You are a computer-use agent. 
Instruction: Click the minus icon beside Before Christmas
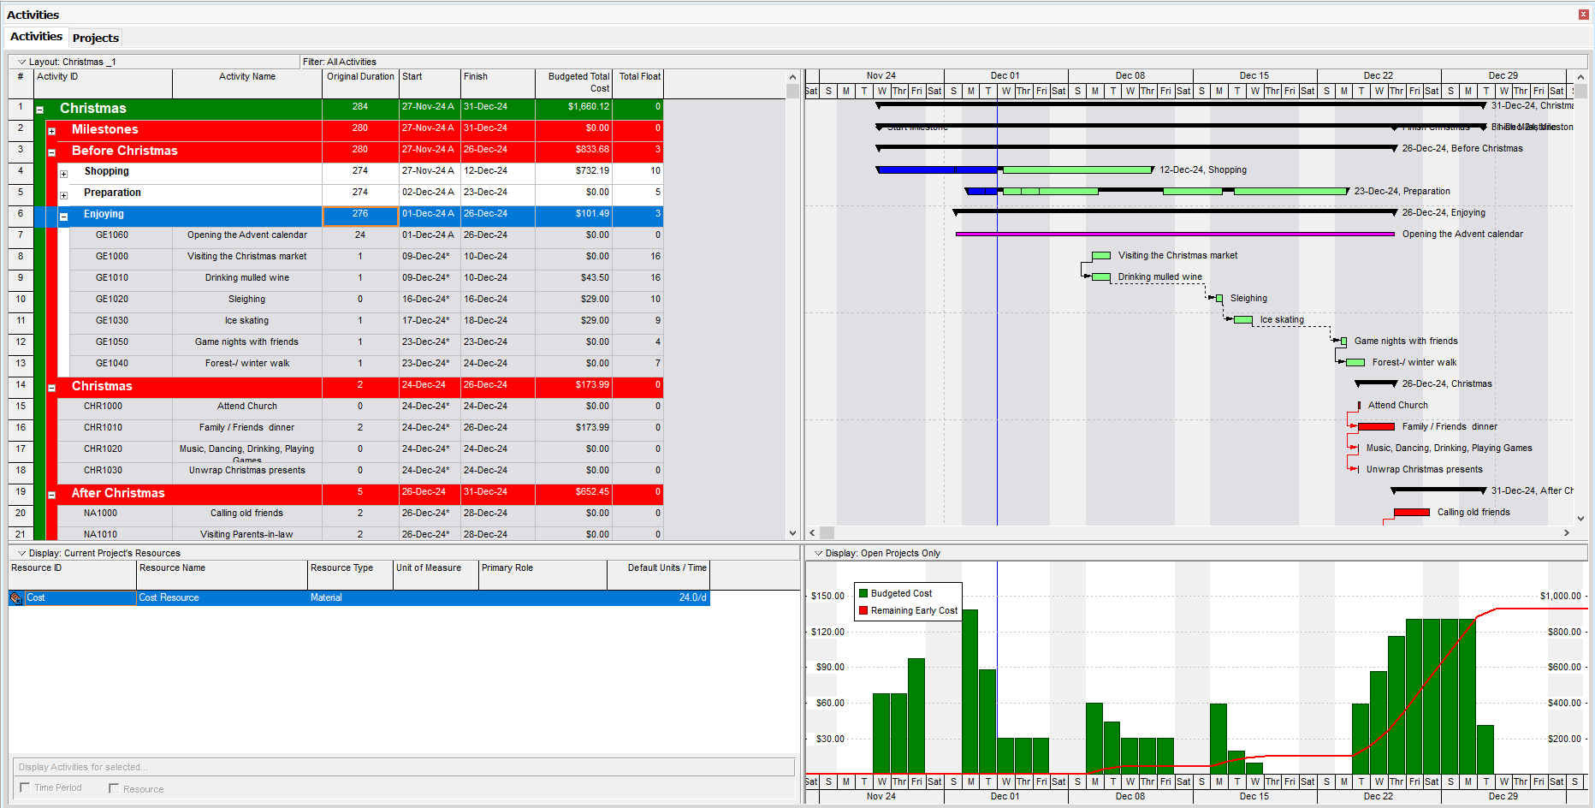tap(52, 152)
